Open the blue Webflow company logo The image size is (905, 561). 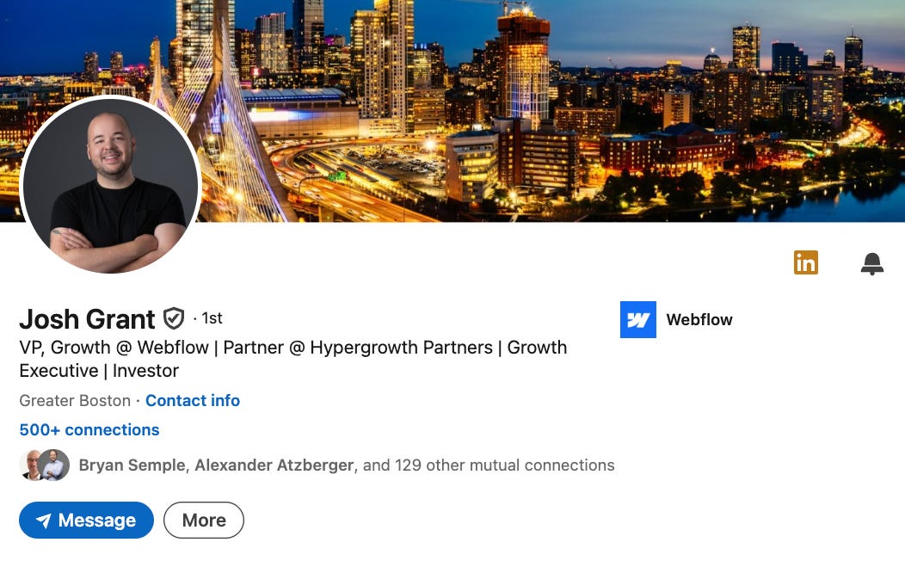click(637, 319)
